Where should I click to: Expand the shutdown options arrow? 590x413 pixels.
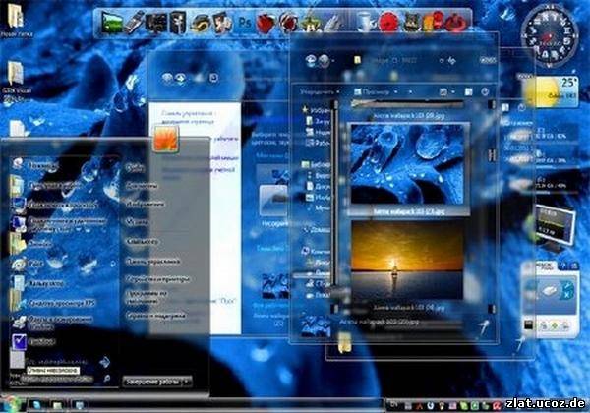[x=186, y=382]
